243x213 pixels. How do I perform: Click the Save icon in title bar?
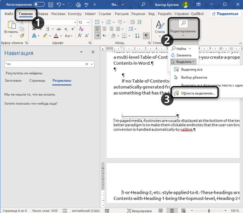point(51,5)
